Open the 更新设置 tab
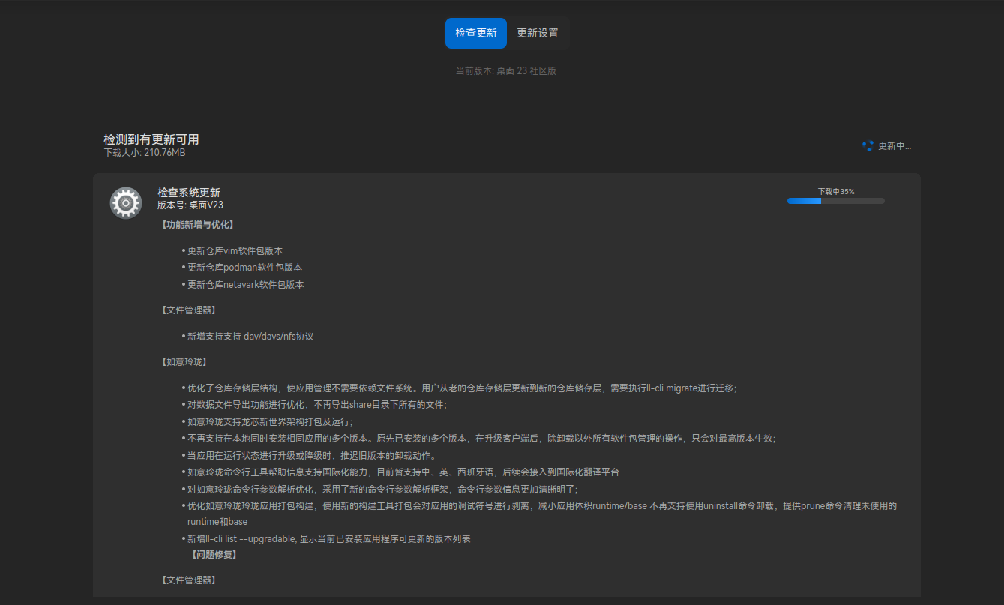 click(538, 33)
